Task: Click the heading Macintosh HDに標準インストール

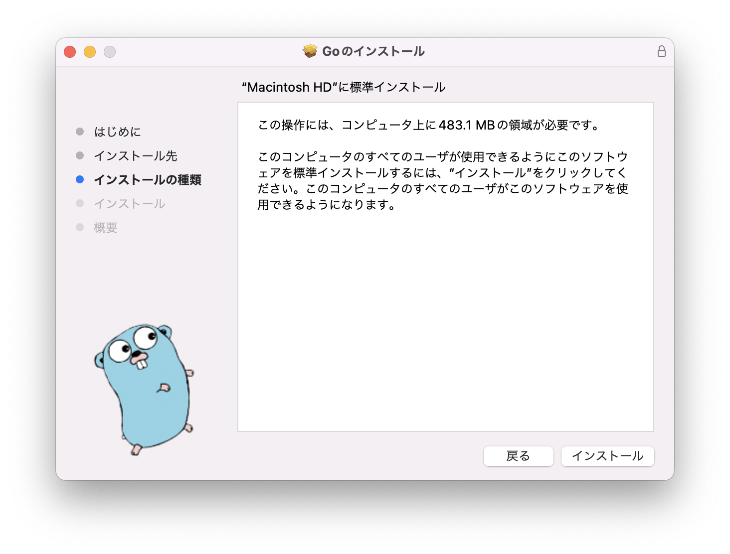Action: click(x=343, y=87)
